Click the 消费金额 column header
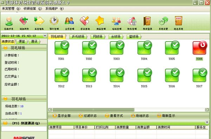 [146, 127]
